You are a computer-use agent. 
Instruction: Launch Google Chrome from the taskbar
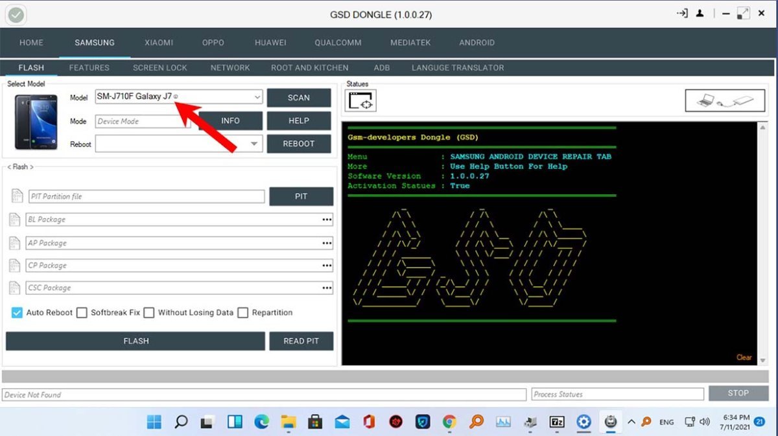(x=449, y=422)
